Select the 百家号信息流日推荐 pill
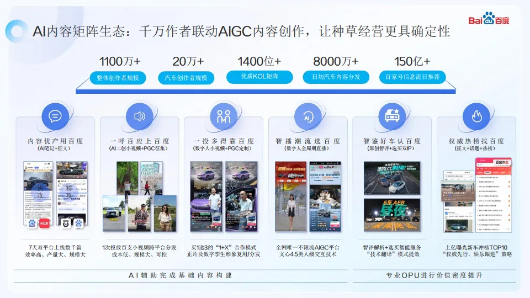The width and height of the screenshot is (530, 298). (412, 77)
